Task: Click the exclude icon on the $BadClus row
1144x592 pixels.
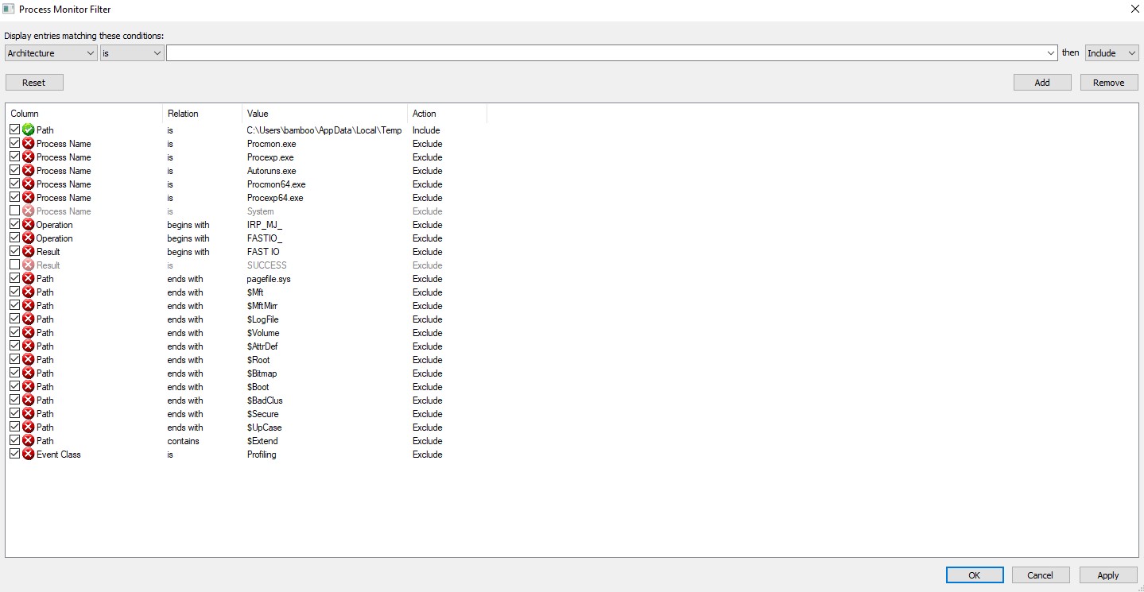Action: click(29, 400)
